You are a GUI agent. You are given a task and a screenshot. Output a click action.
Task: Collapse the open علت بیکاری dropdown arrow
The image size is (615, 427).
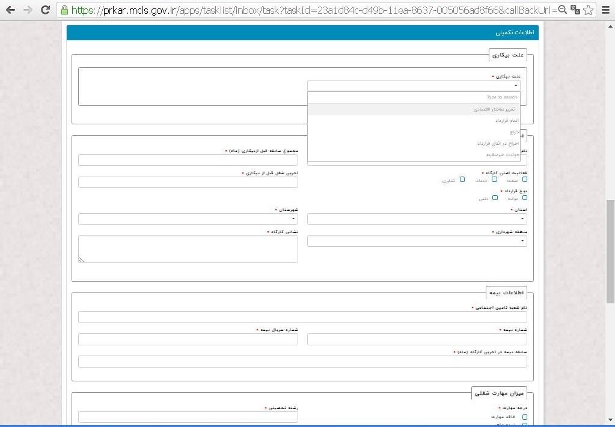[516, 85]
